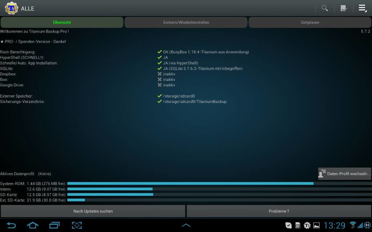Open the picture notification icon
372x232 pixels.
[x=316, y=225]
